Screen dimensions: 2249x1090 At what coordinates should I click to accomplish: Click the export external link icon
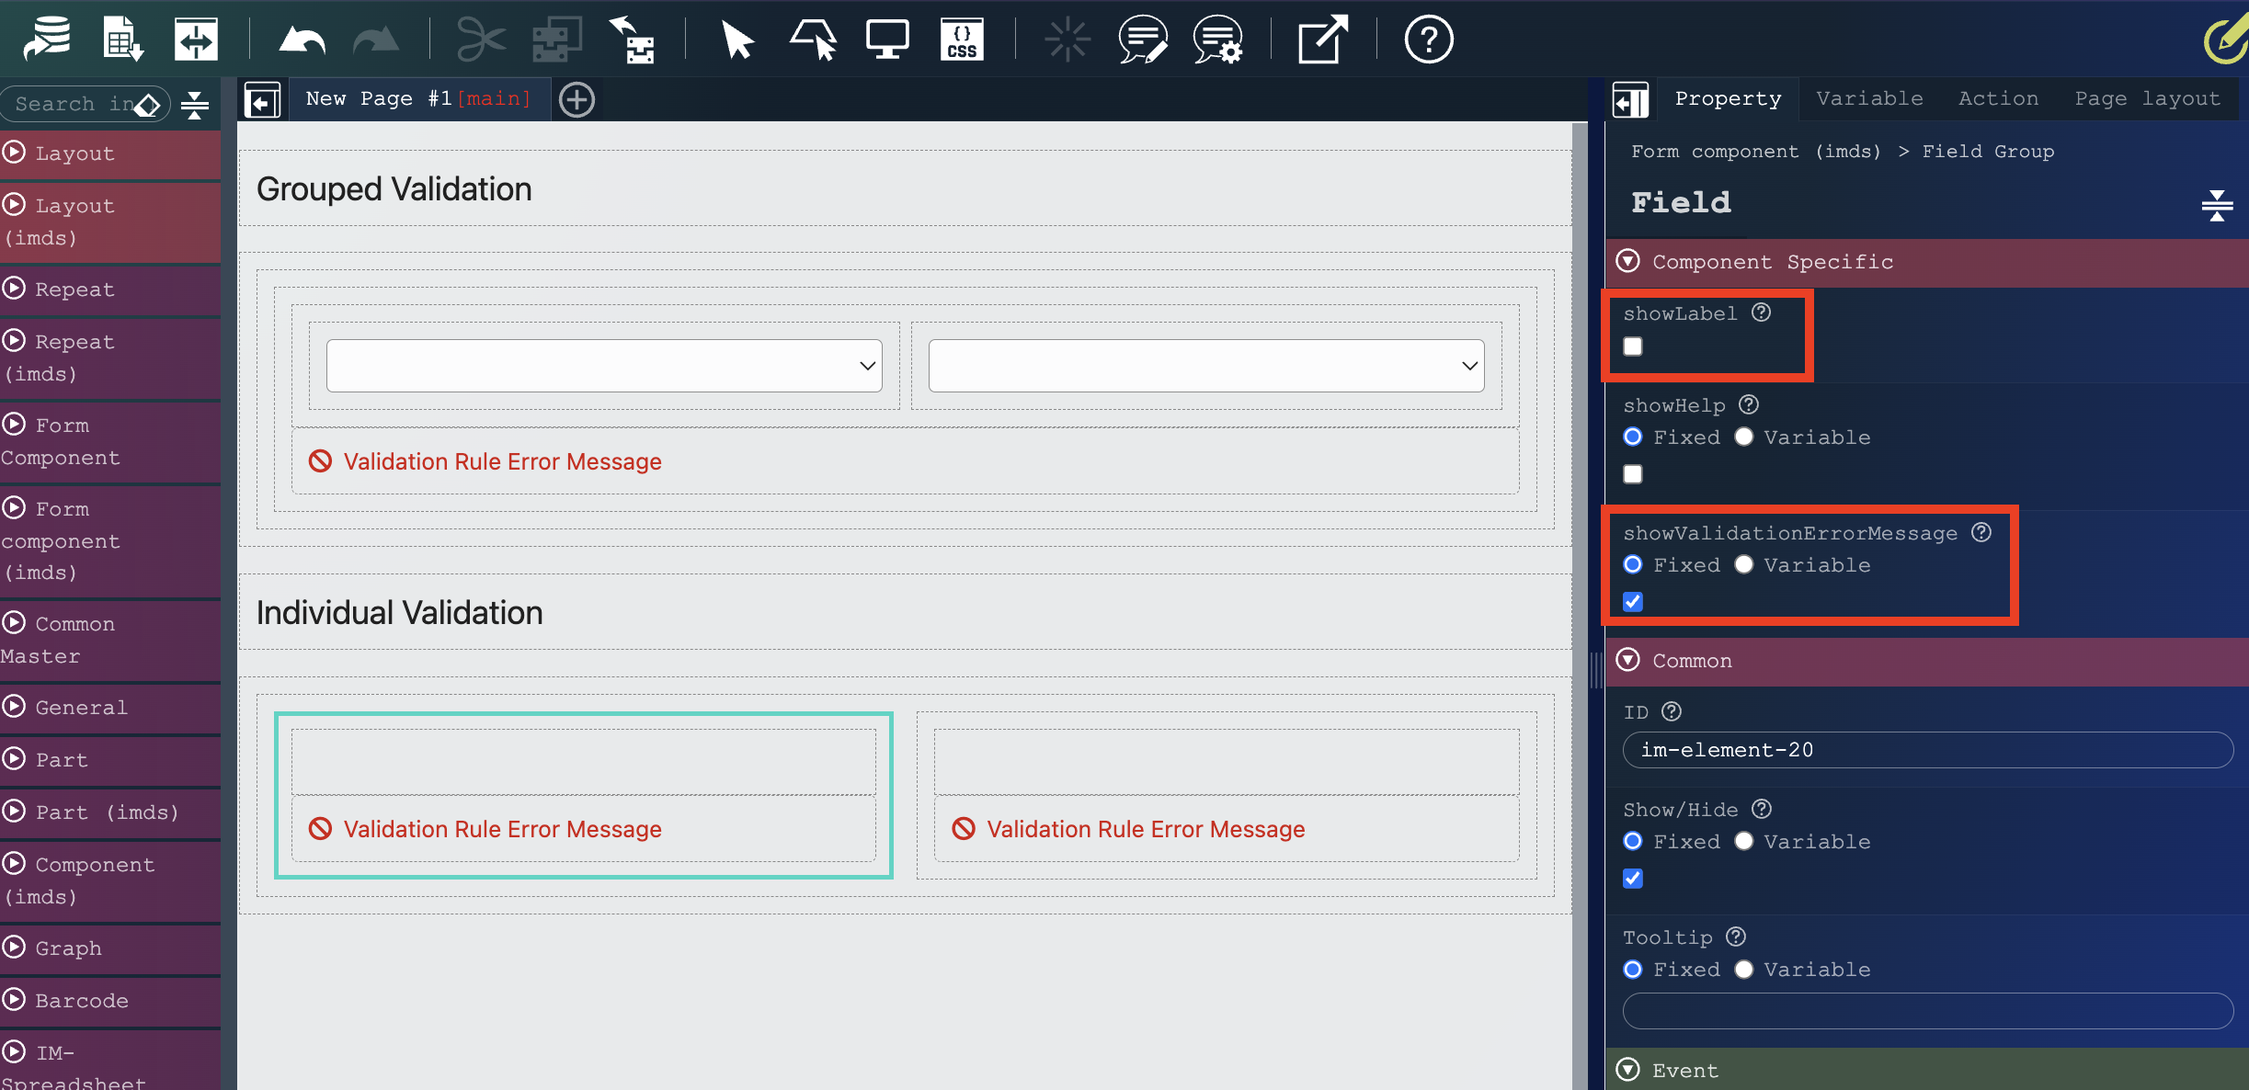tap(1321, 40)
